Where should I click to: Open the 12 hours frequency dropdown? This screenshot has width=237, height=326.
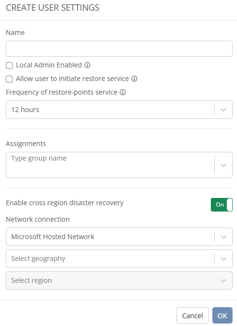(x=119, y=110)
